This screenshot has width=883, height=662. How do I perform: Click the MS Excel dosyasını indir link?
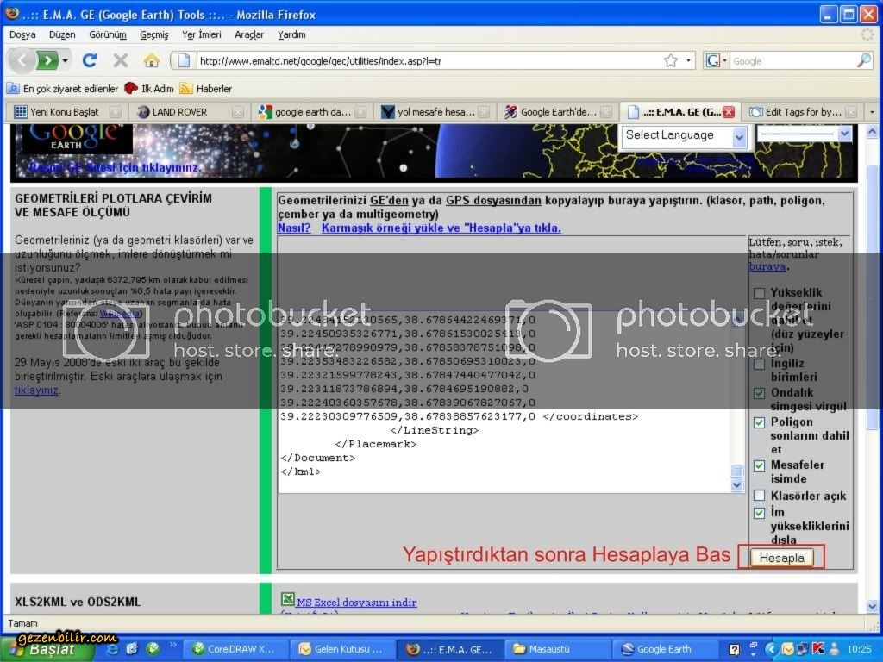pyautogui.click(x=356, y=603)
